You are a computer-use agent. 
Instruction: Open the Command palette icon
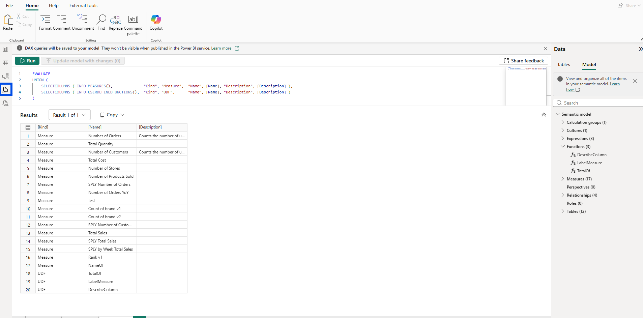click(x=133, y=19)
